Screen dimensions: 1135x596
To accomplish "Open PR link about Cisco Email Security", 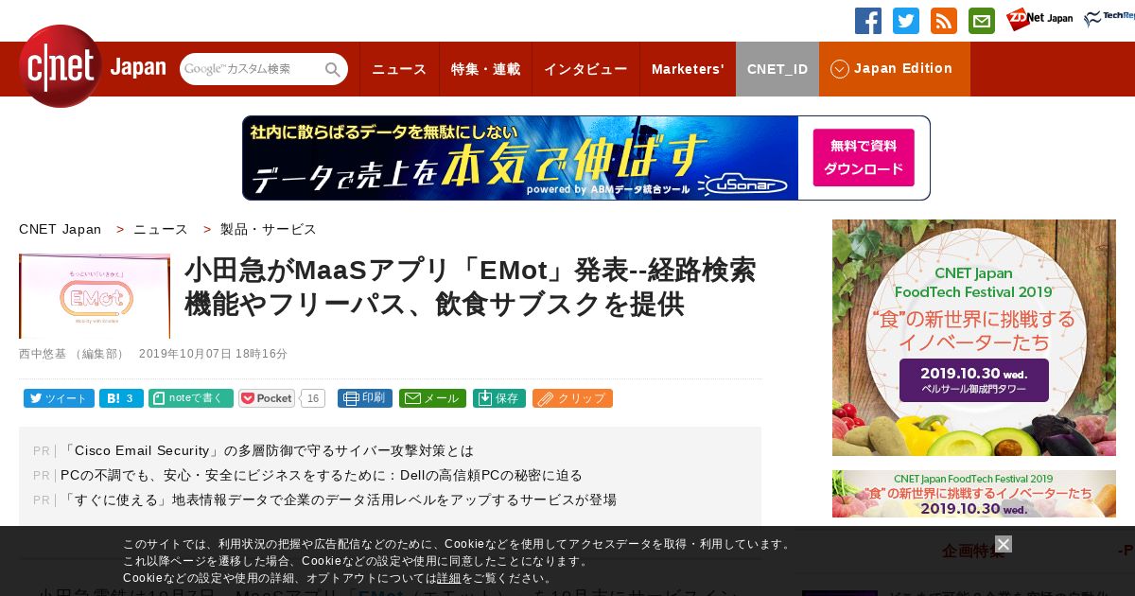I will [267, 450].
